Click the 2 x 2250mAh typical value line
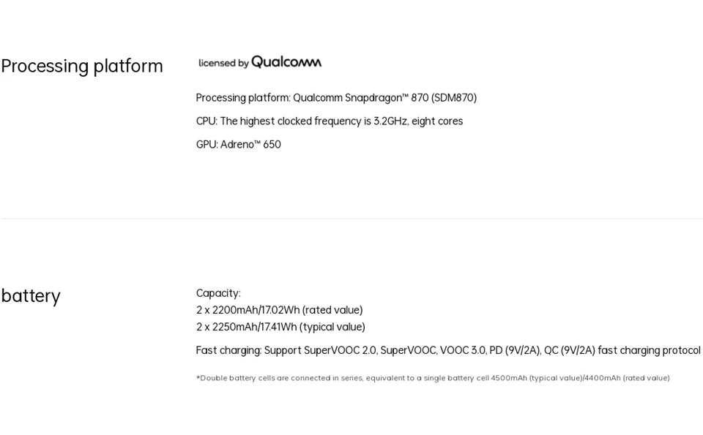 tap(280, 327)
